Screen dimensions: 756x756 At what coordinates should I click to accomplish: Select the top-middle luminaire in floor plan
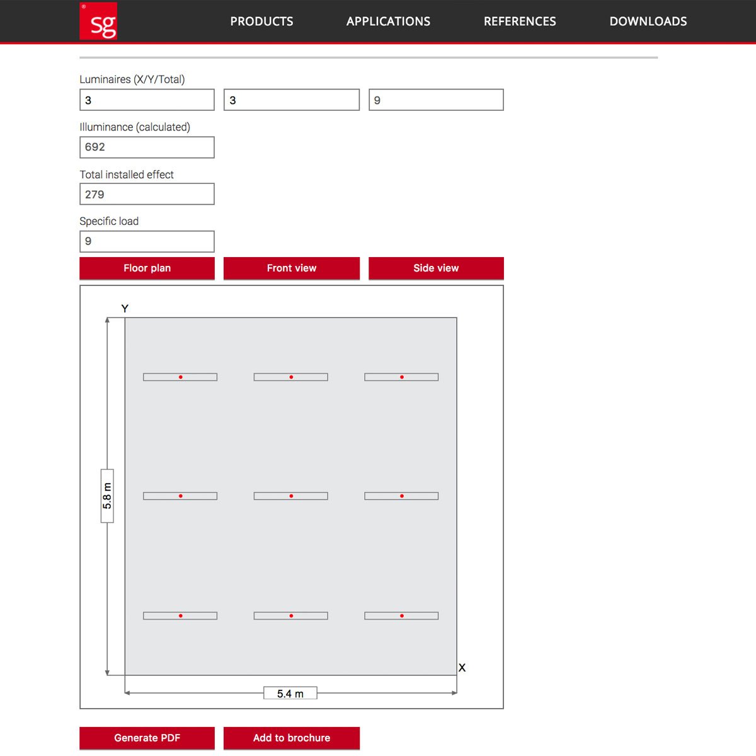[x=291, y=377]
